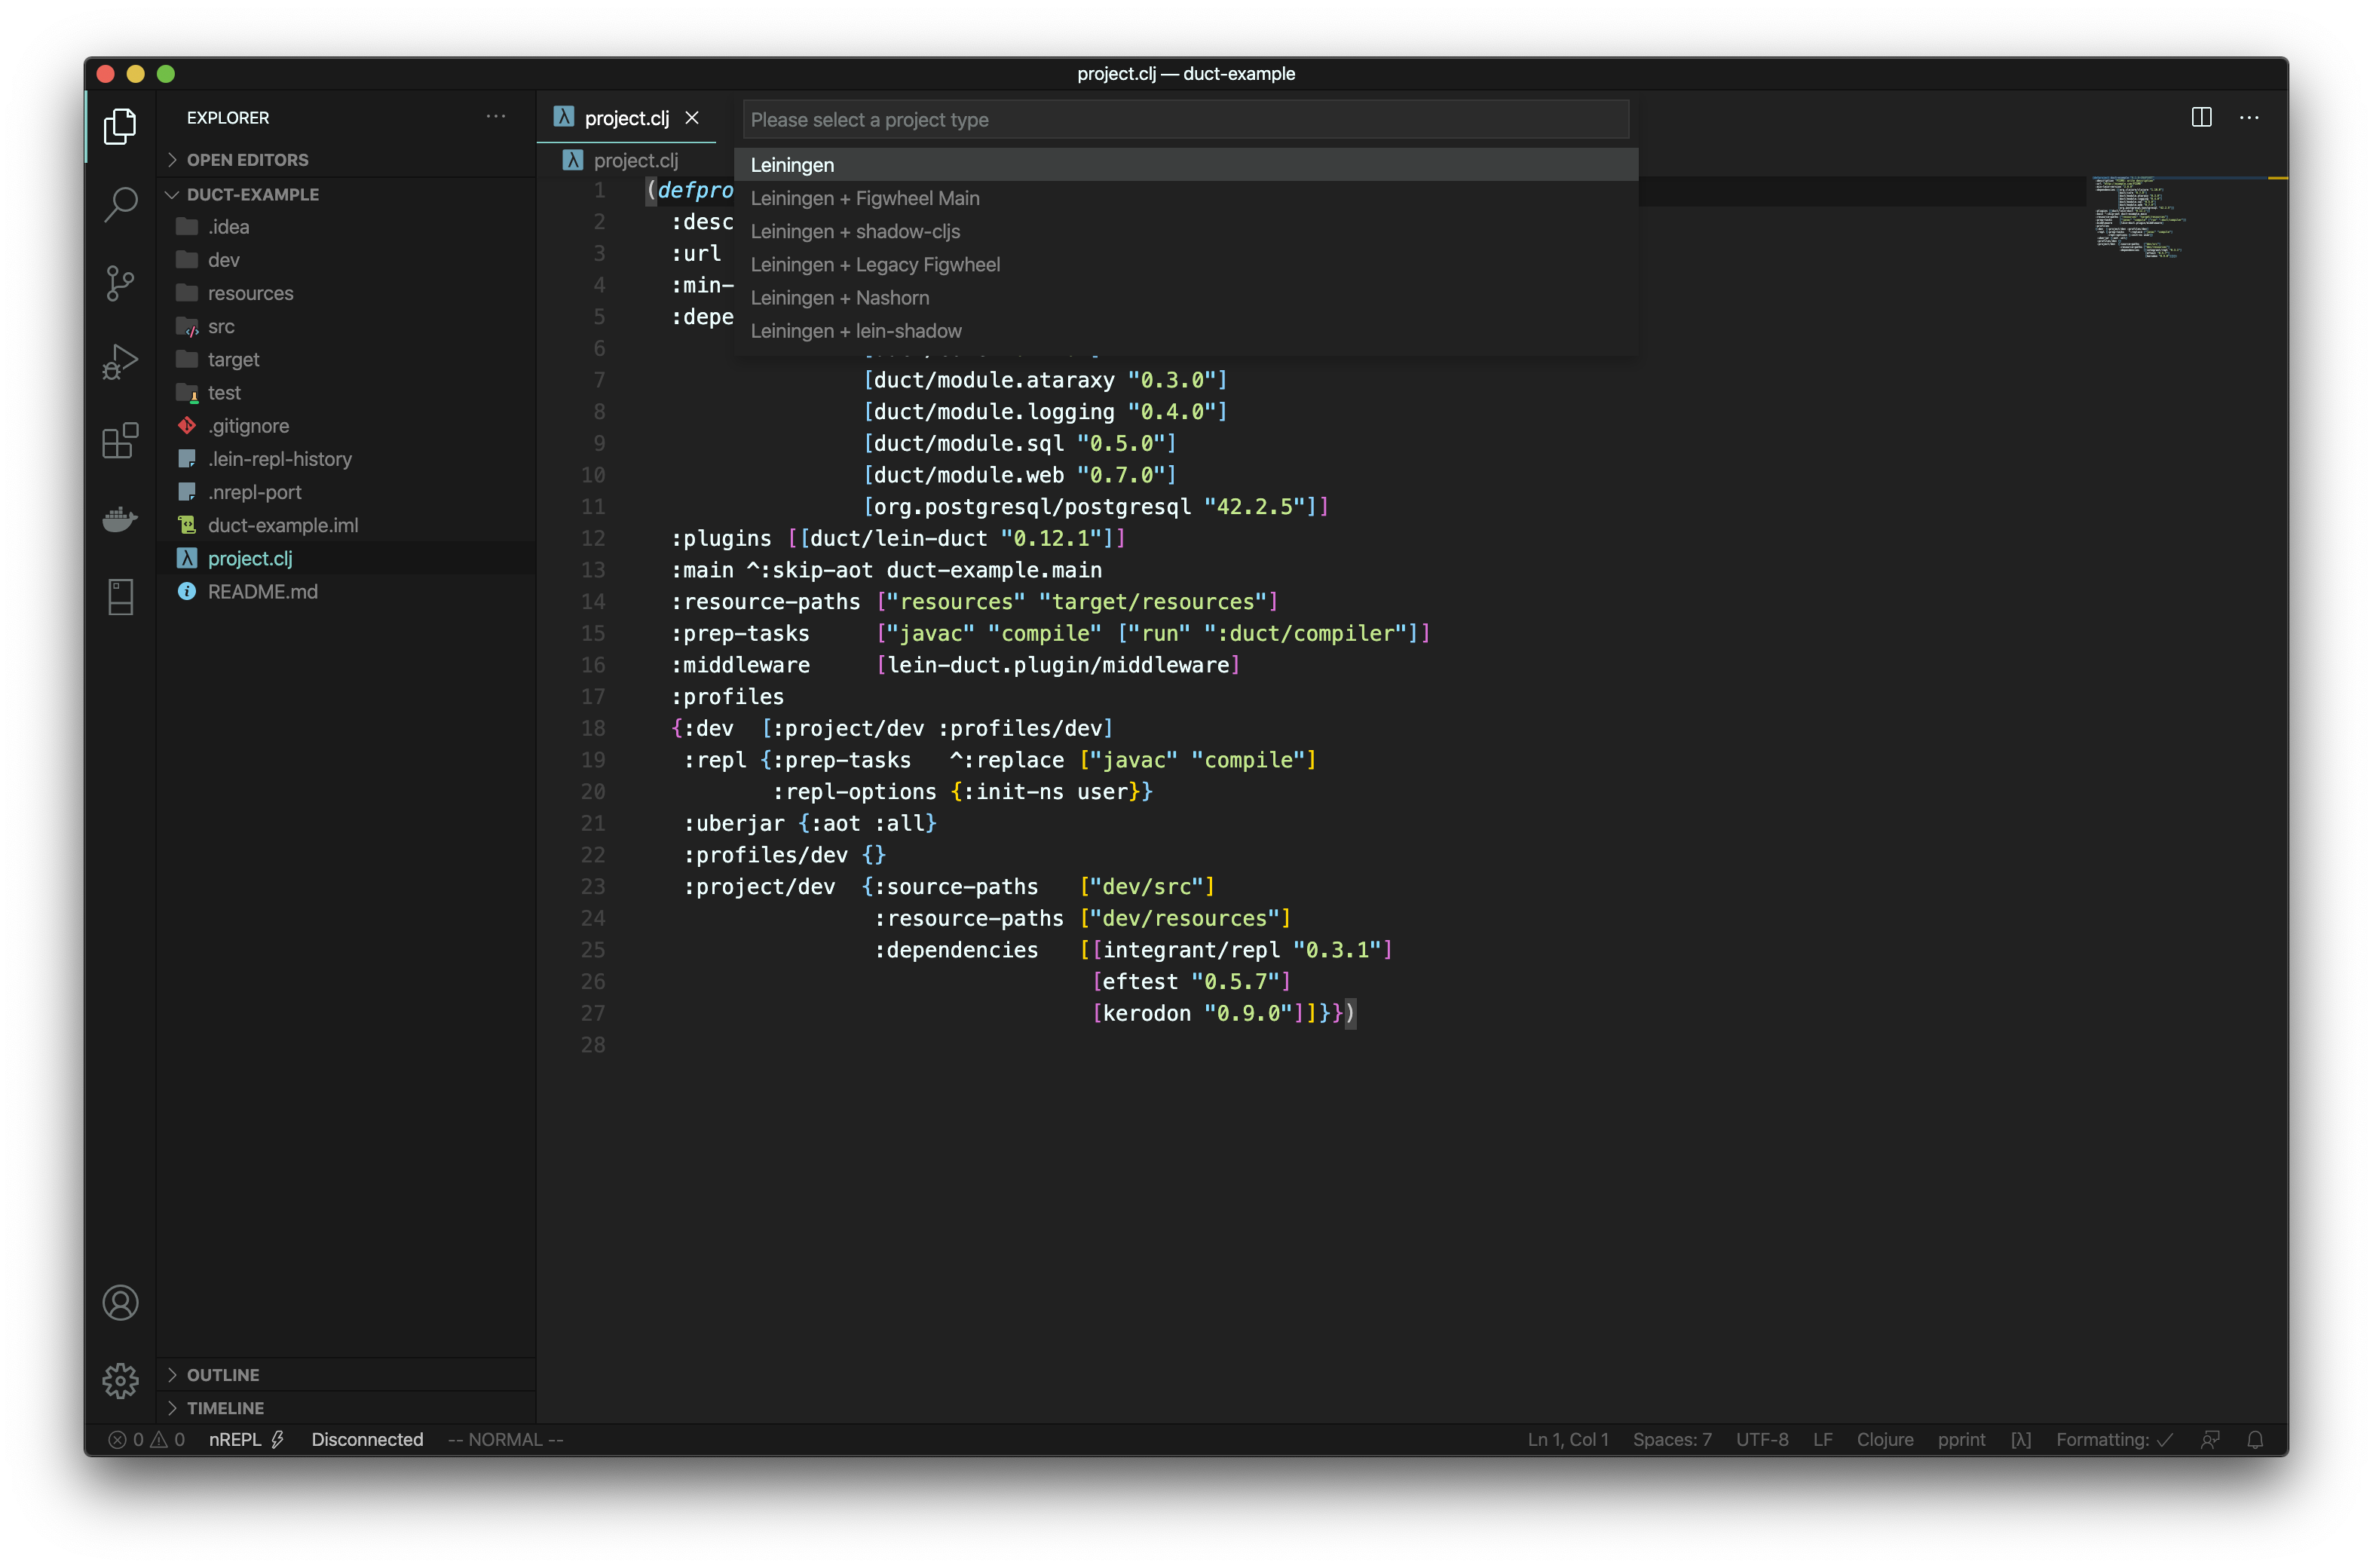Expand the Open Editors section

[x=247, y=160]
